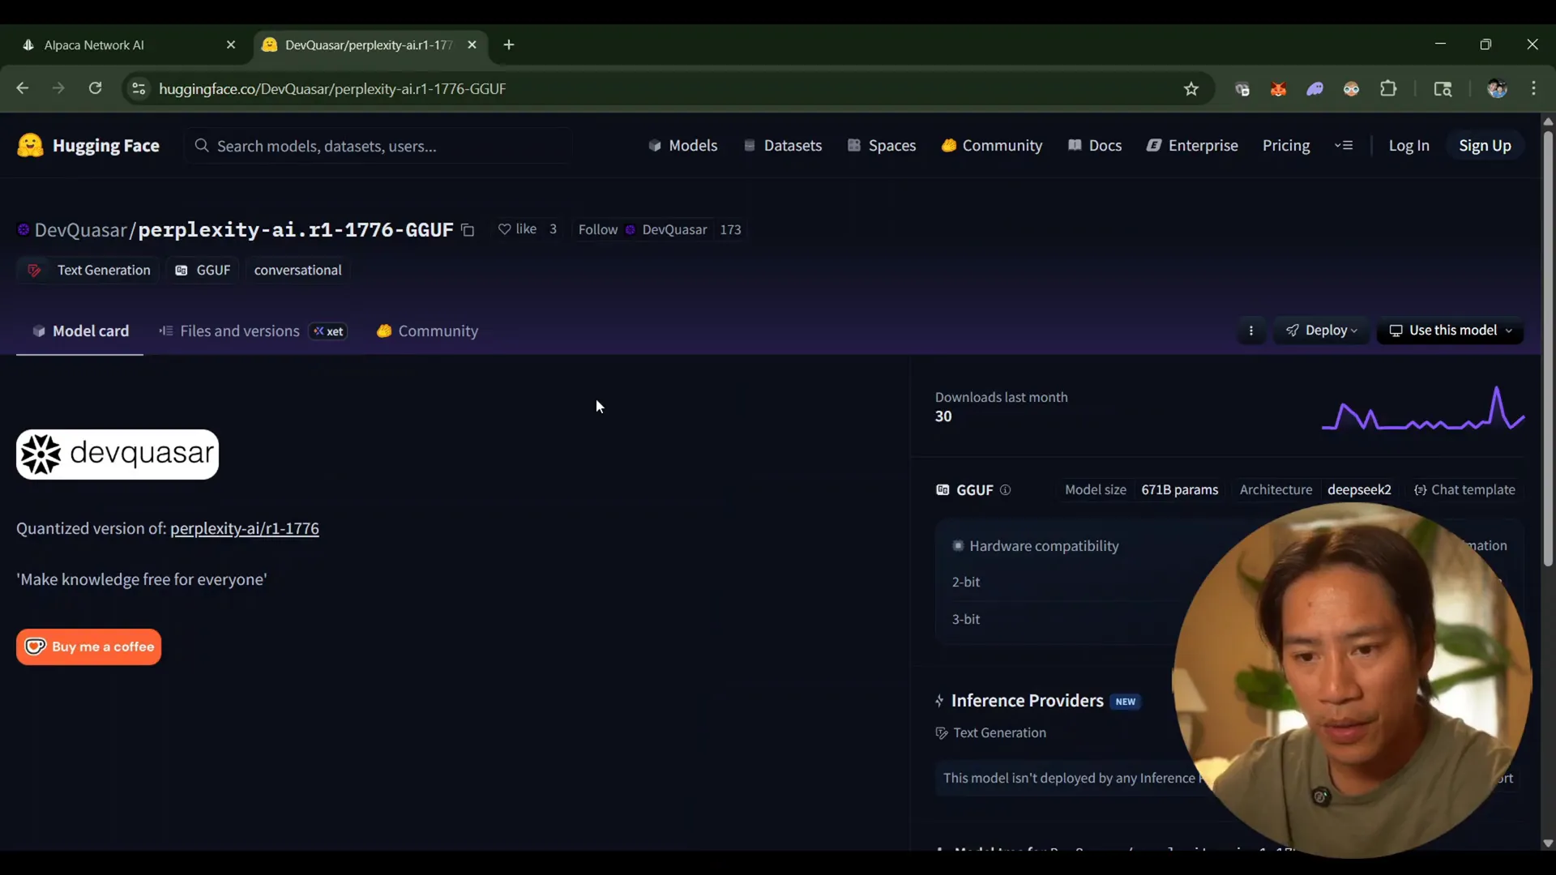Screen dimensions: 1556x875
Task: Go back to the previous page
Action: point(23,88)
